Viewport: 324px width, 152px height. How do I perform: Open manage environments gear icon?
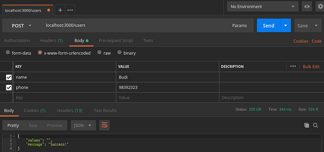[320, 6]
